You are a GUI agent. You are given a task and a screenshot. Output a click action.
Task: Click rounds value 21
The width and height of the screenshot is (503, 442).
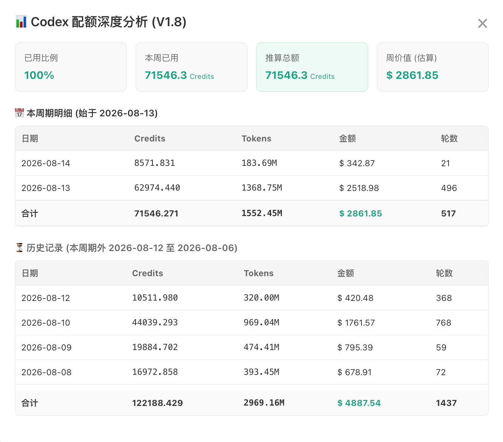point(445,163)
